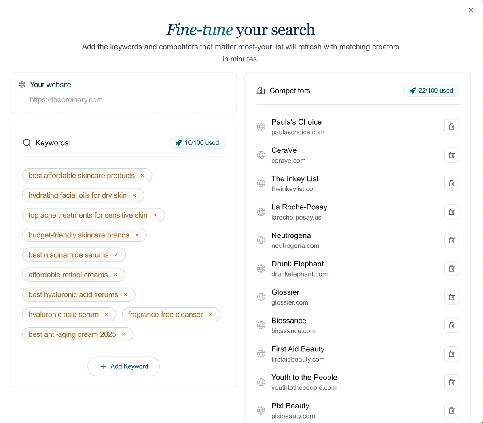Delete Biossance competitor entry
This screenshot has width=483, height=423.
[x=451, y=326]
